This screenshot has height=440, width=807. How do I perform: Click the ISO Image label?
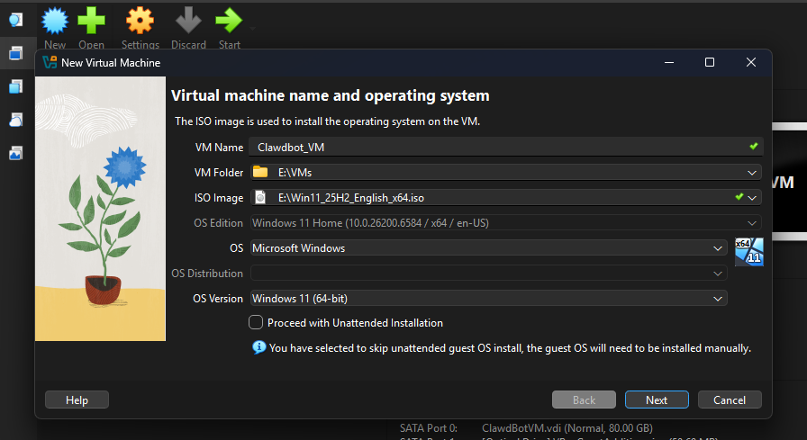[x=219, y=198]
